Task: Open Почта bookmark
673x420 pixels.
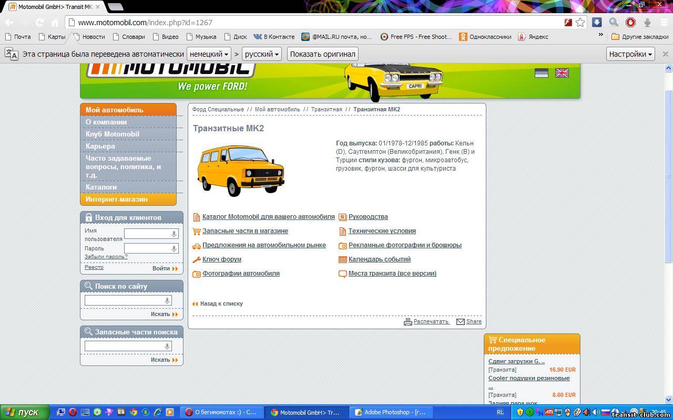Action: [x=17, y=37]
